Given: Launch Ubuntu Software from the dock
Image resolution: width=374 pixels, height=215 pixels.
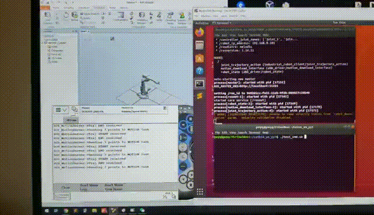Looking at the screenshot, I should pos(199,58).
